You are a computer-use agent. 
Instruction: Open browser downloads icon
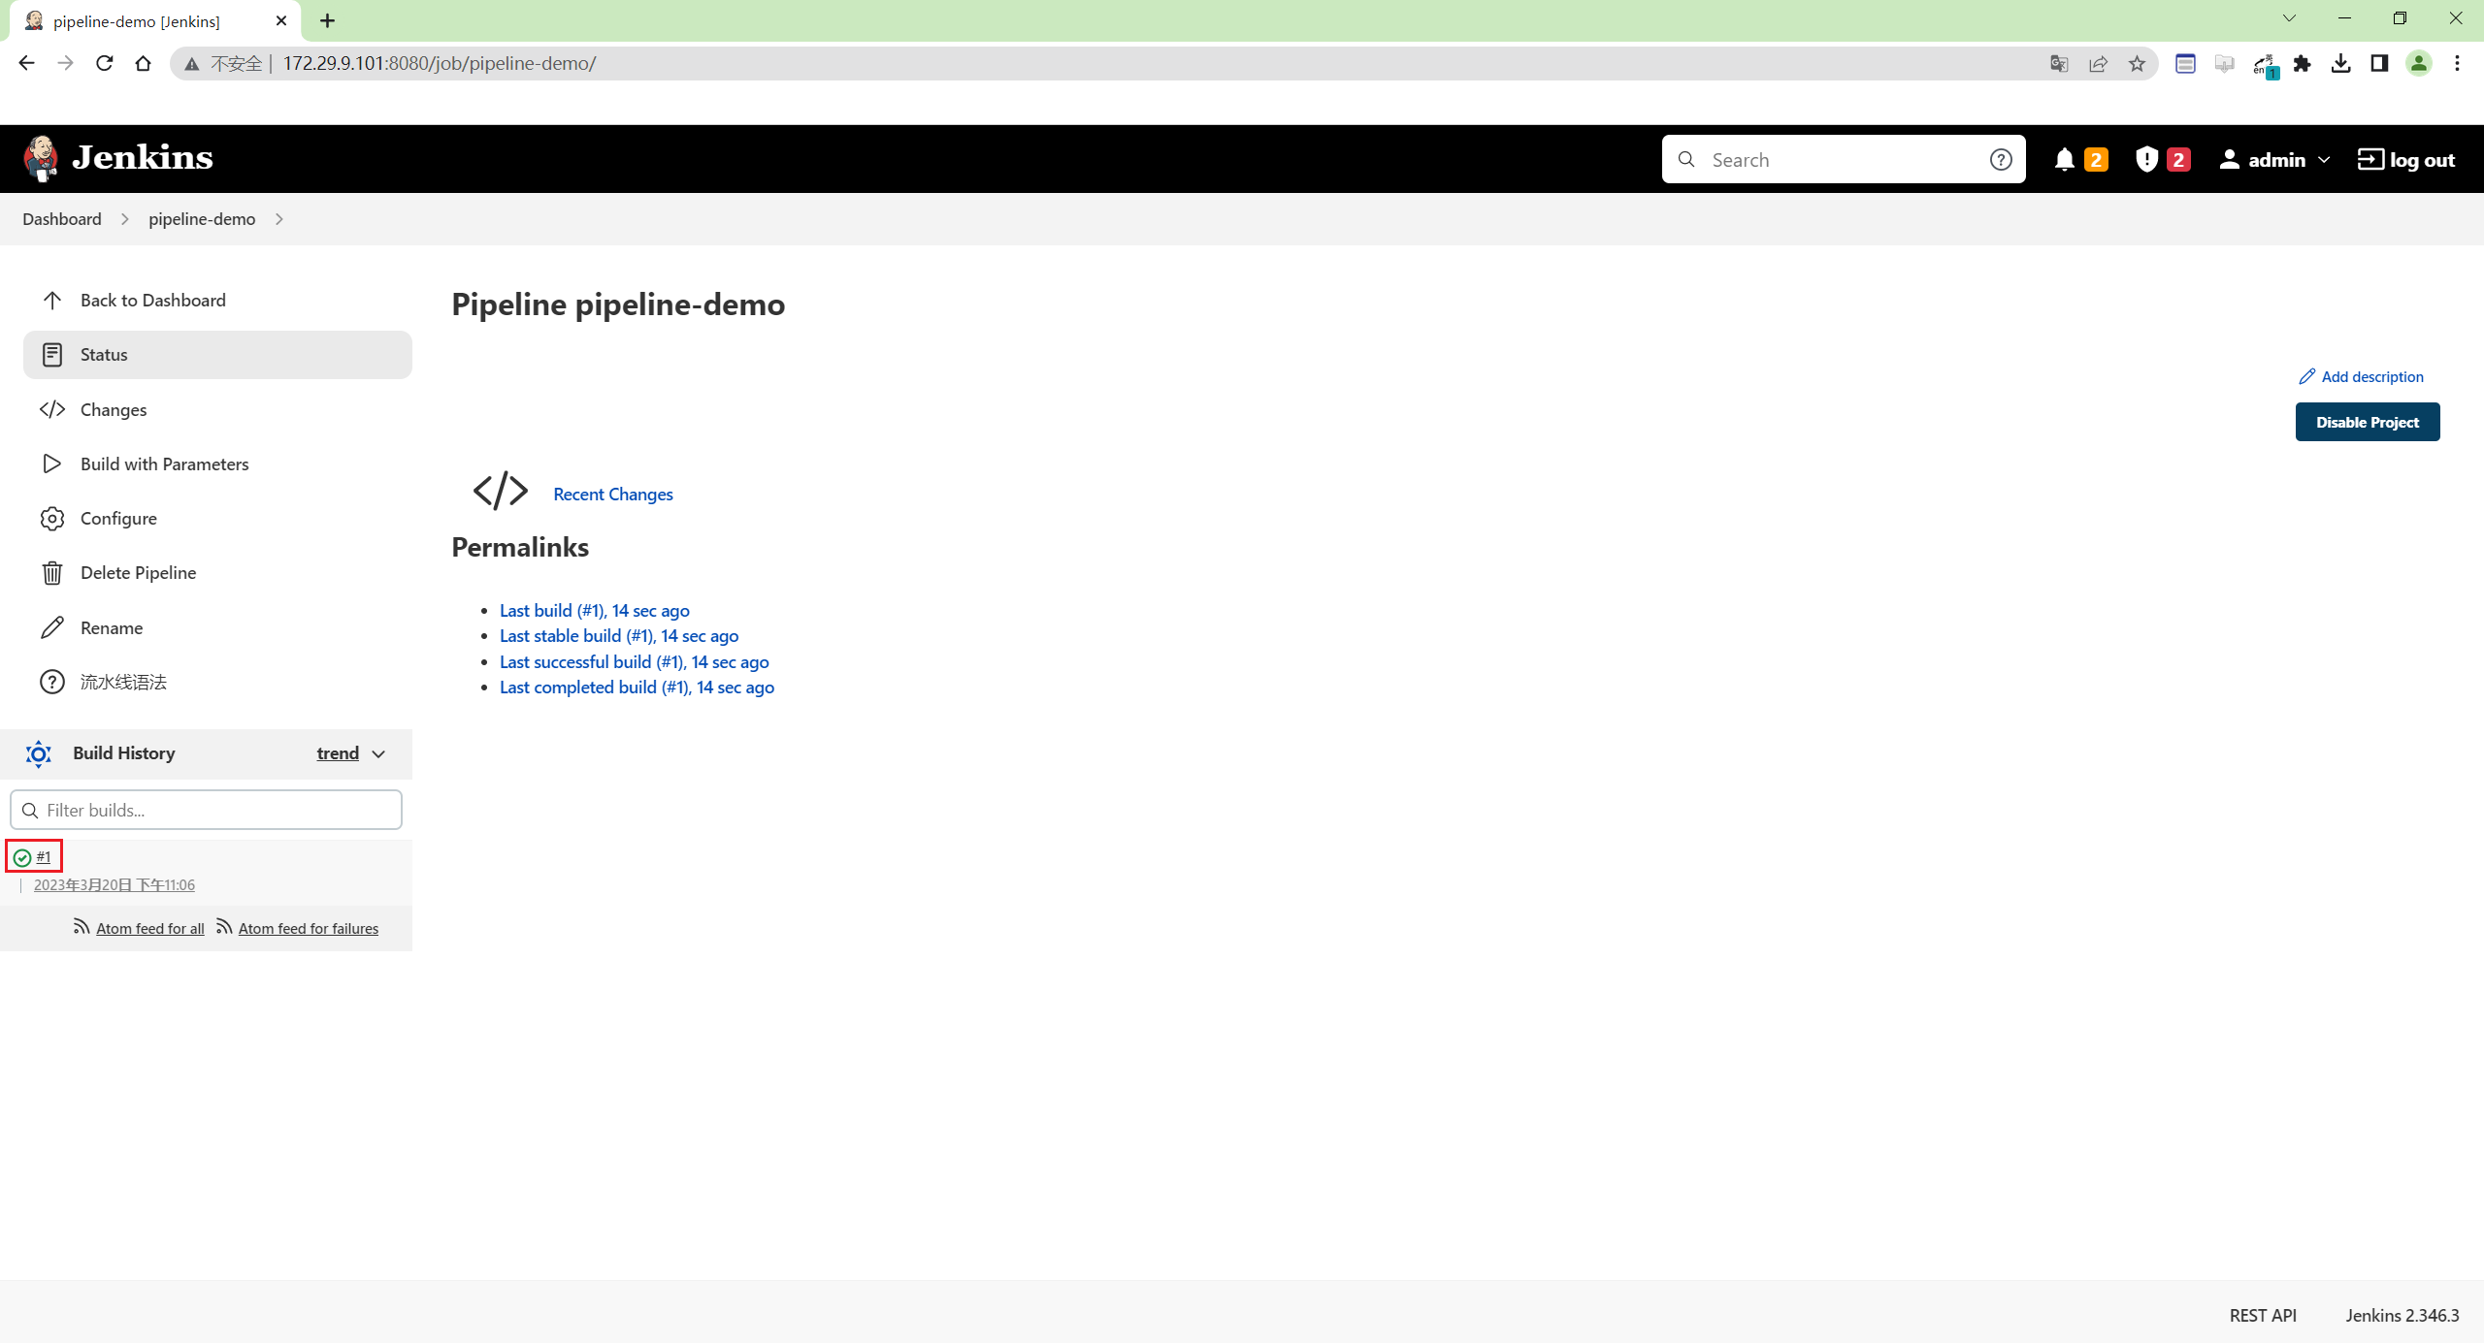click(2340, 63)
